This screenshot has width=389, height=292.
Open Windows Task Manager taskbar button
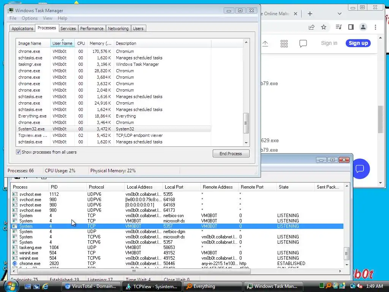coord(274,286)
